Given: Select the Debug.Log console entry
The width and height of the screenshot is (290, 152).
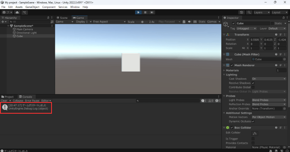Looking at the screenshot, I should (x=111, y=107).
